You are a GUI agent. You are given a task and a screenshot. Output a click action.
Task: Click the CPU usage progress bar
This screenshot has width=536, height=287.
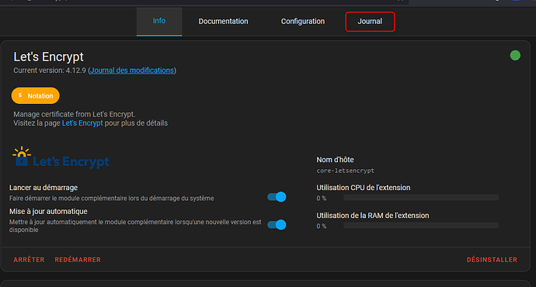point(421,198)
